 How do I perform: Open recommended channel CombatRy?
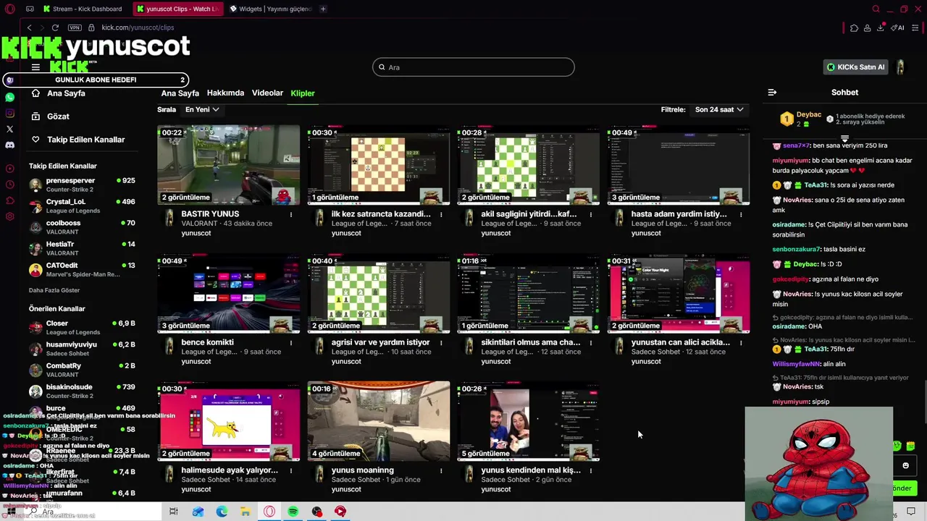(x=82, y=370)
